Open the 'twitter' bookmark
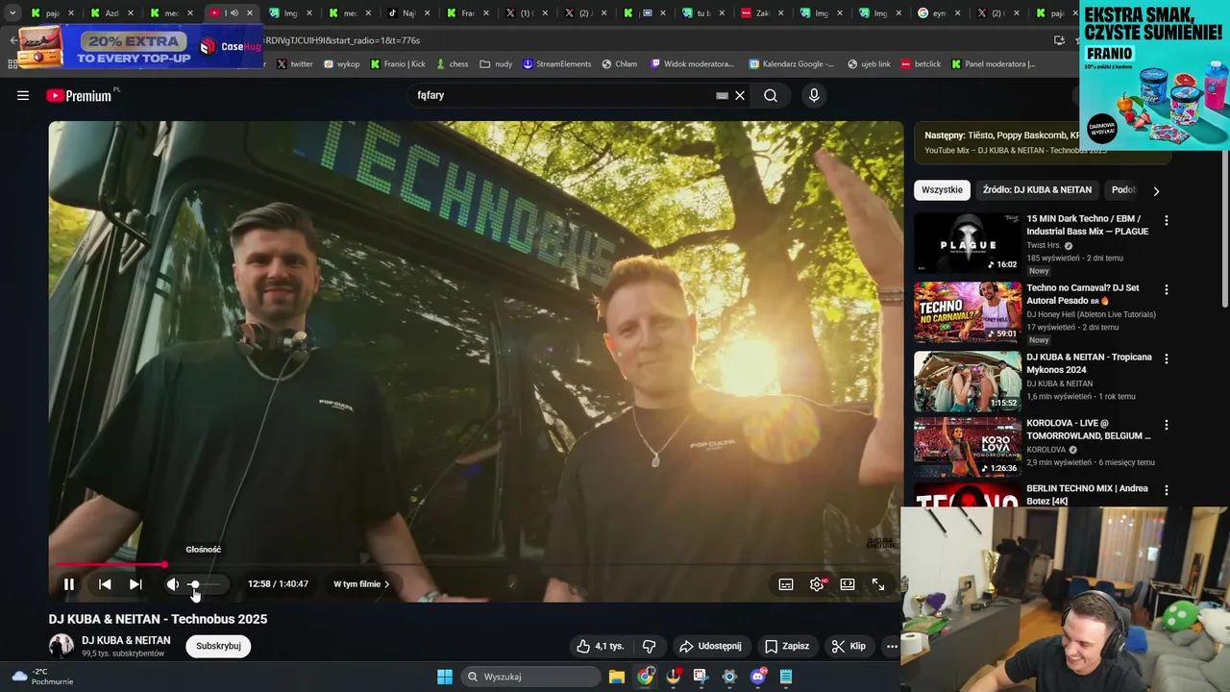 (x=295, y=63)
